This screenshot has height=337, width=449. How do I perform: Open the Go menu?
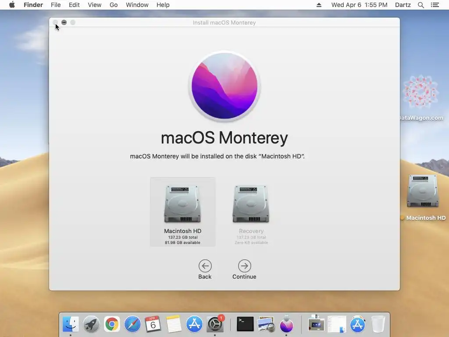(x=114, y=5)
